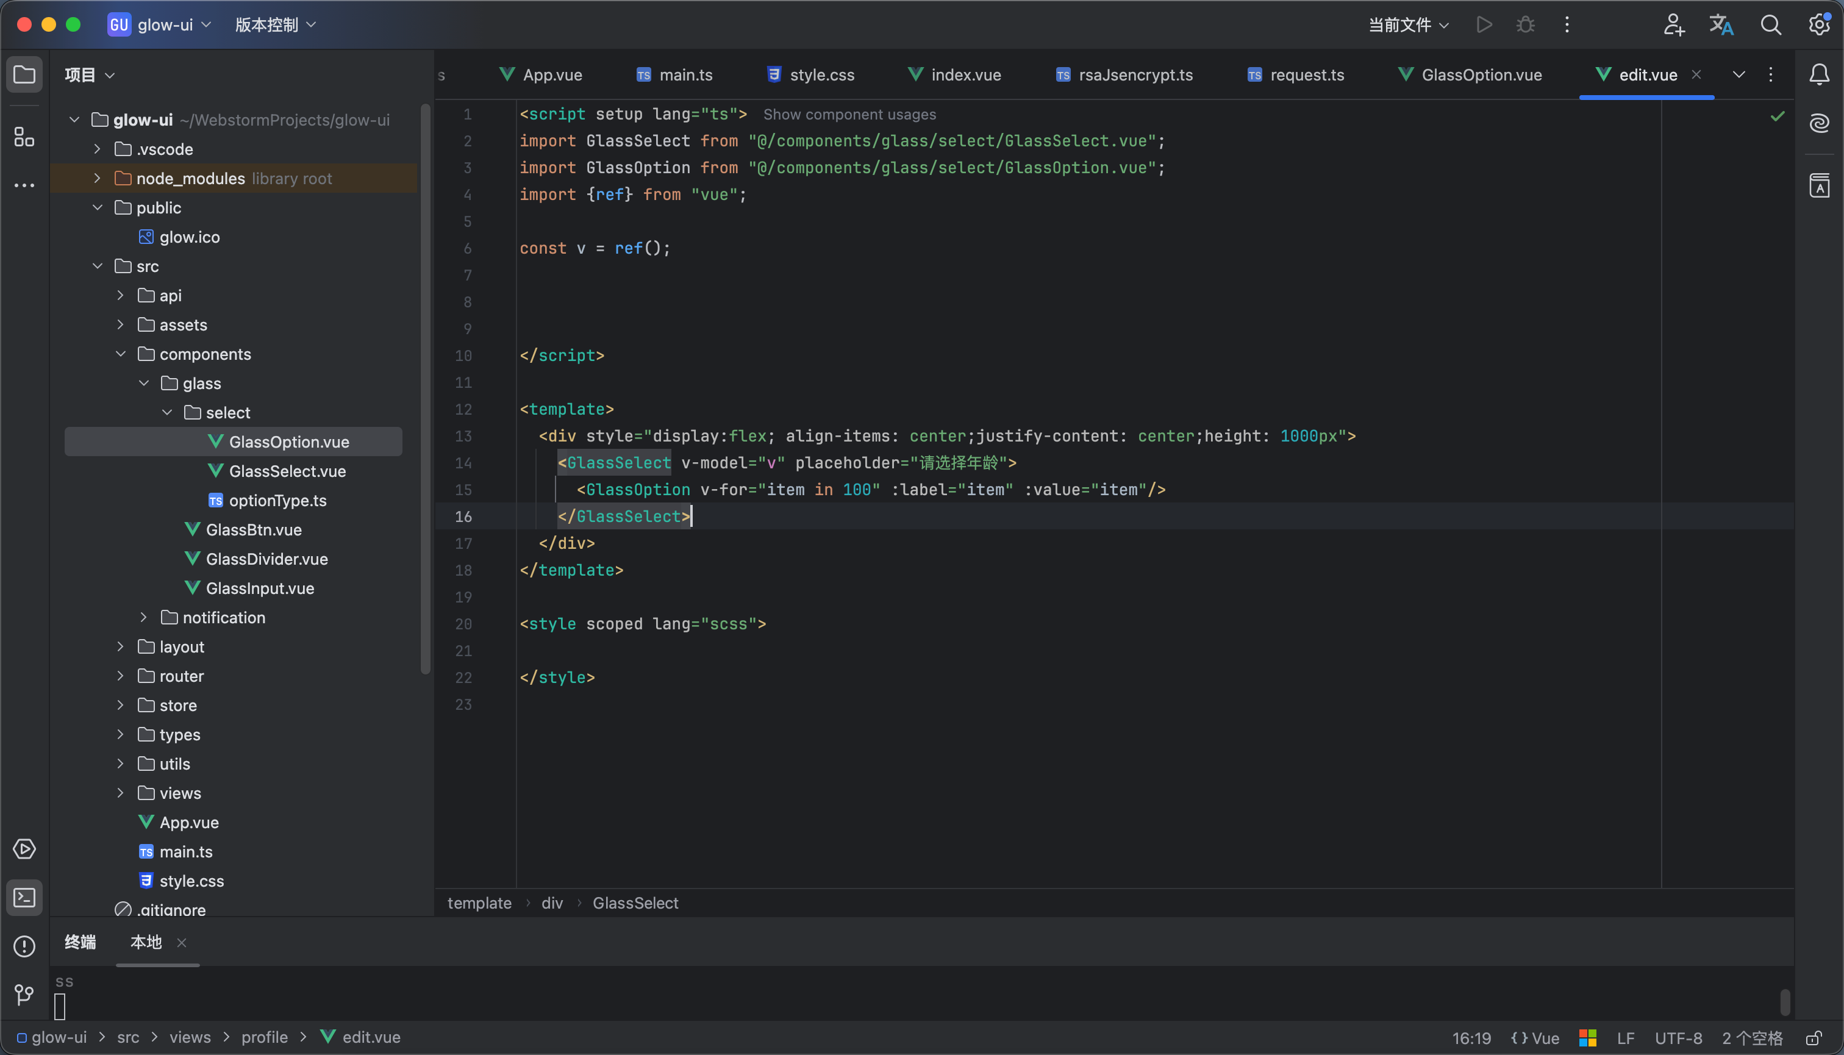Open the Structure tool window icon
The height and width of the screenshot is (1055, 1844).
(x=24, y=136)
